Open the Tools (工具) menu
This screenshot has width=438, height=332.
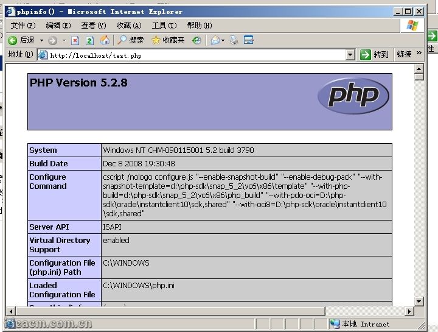coord(164,26)
